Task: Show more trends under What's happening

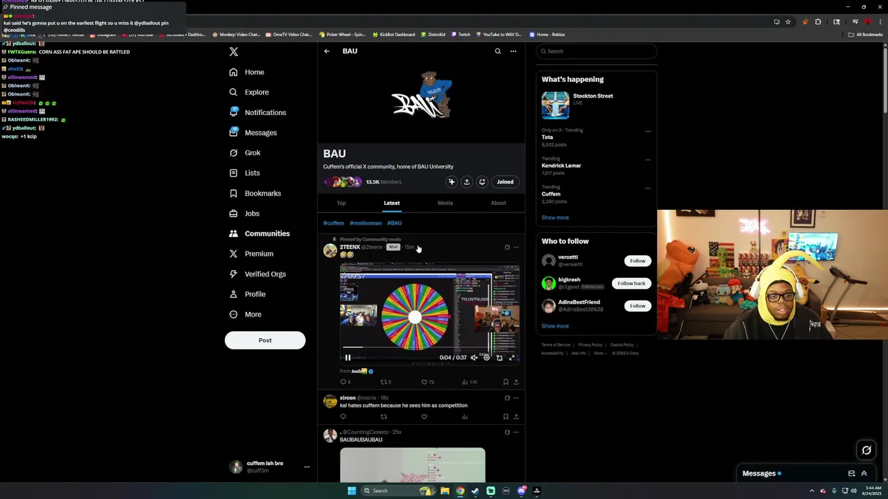Action: click(555, 218)
